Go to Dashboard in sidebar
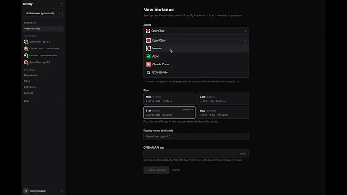Image resolution: width=347 pixels, height=195 pixels. click(x=29, y=23)
